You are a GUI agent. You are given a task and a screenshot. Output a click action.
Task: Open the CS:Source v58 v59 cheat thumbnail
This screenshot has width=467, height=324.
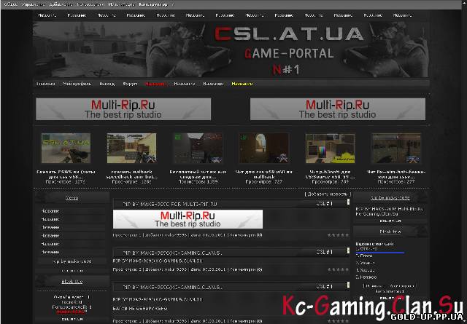[330, 148]
